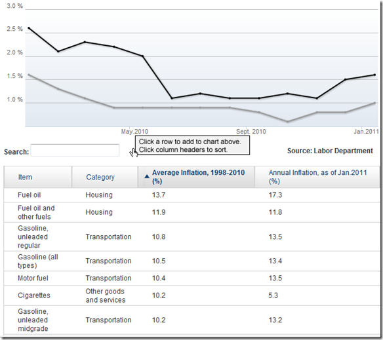
Task: Select the Fuel oil row
Action: point(191,195)
